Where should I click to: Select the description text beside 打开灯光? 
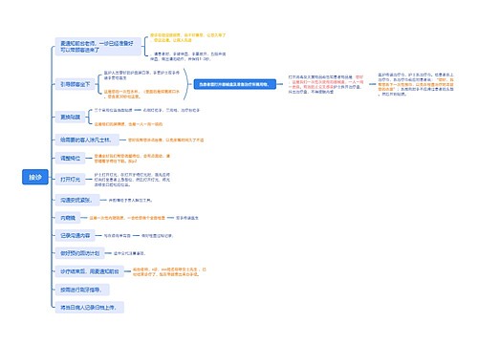click(x=132, y=180)
